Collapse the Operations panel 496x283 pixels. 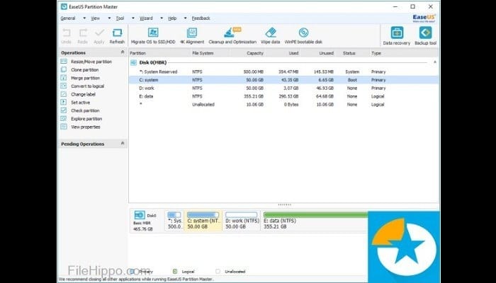pyautogui.click(x=123, y=52)
